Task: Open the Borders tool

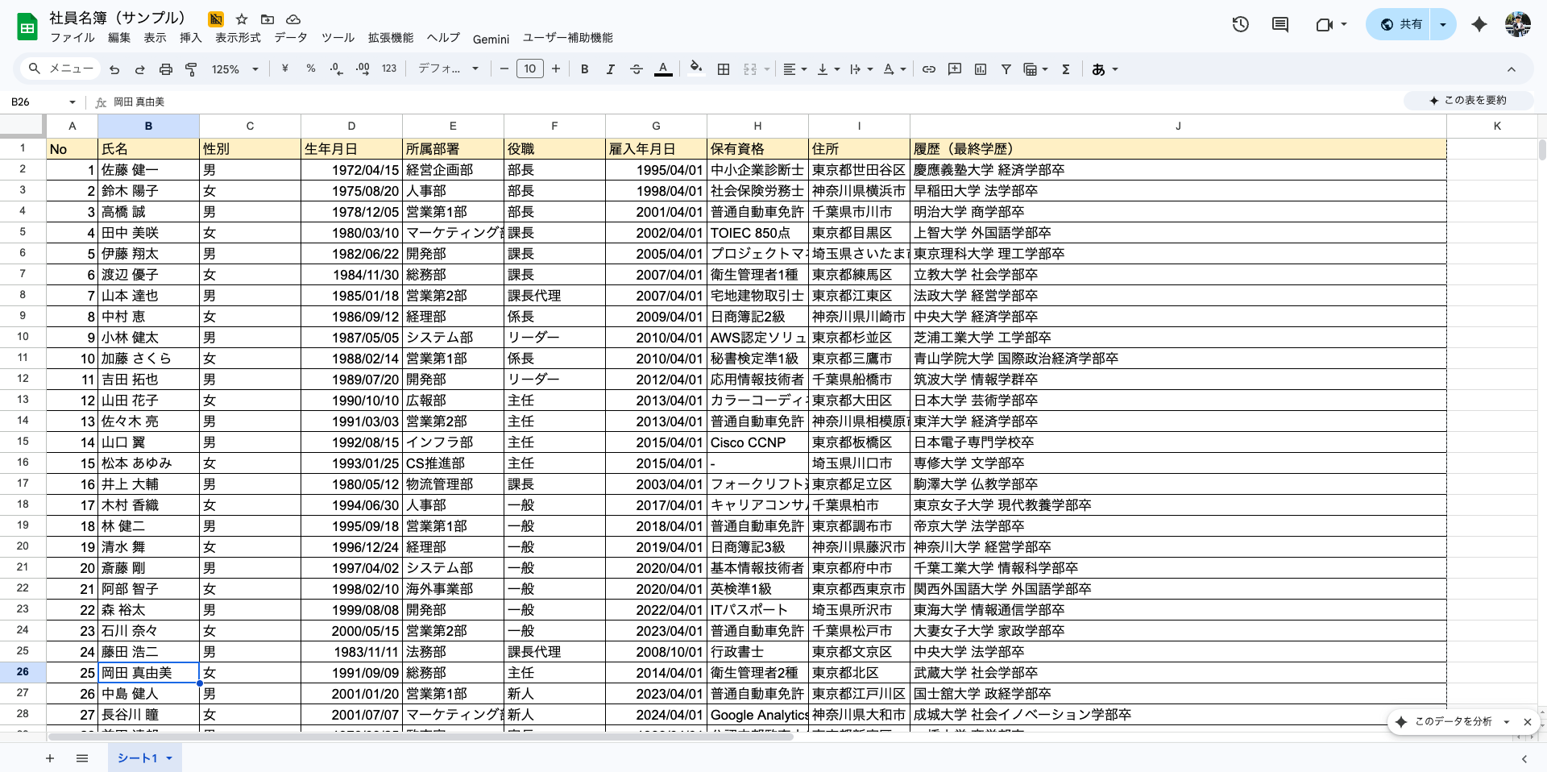Action: [x=724, y=69]
